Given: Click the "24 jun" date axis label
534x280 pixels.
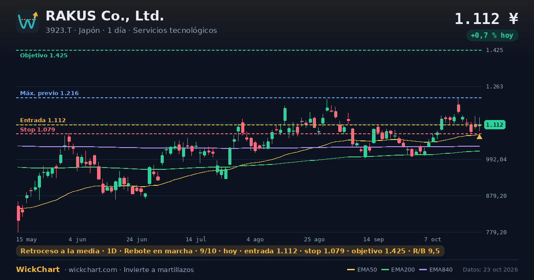Looking at the screenshot, I should [x=137, y=239].
